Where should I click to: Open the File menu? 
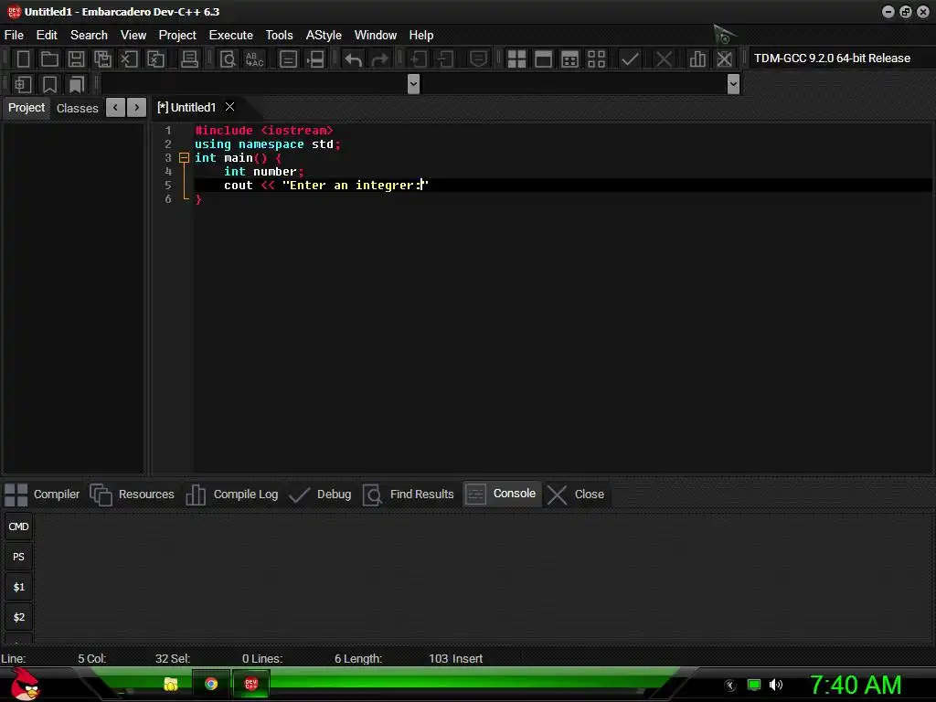coord(14,36)
